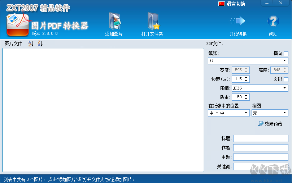Sort image list descending Z-A

(40, 44)
